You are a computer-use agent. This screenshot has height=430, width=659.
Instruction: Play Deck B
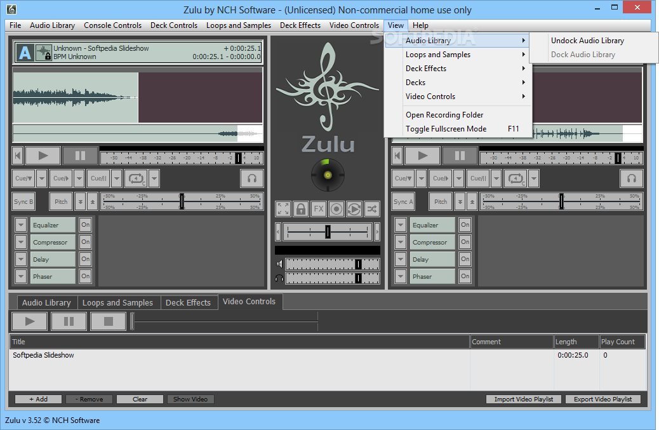(422, 156)
